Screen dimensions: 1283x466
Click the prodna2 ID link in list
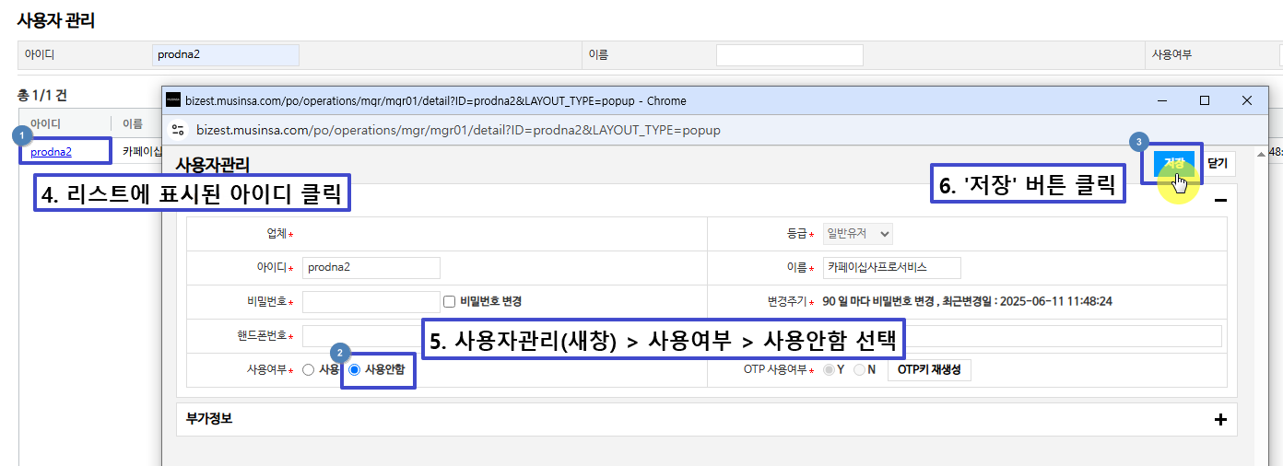tap(51, 152)
